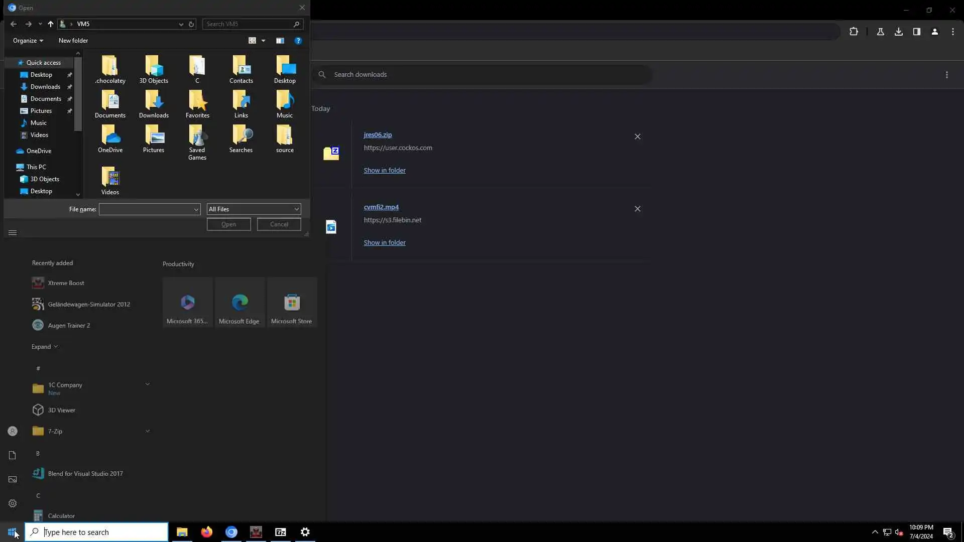Image resolution: width=964 pixels, height=542 pixels.
Task: Expand the Recently added list
Action: tap(44, 347)
